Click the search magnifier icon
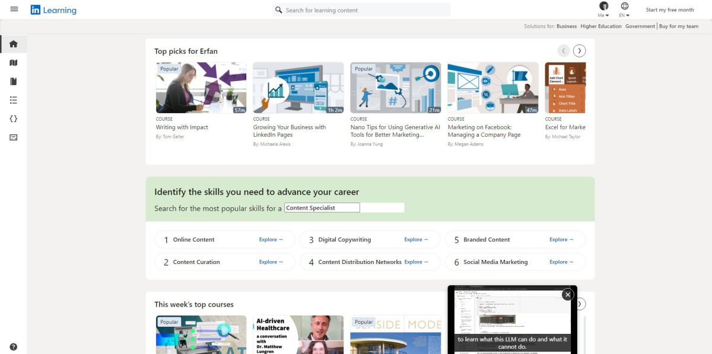This screenshot has width=712, height=354. (278, 10)
